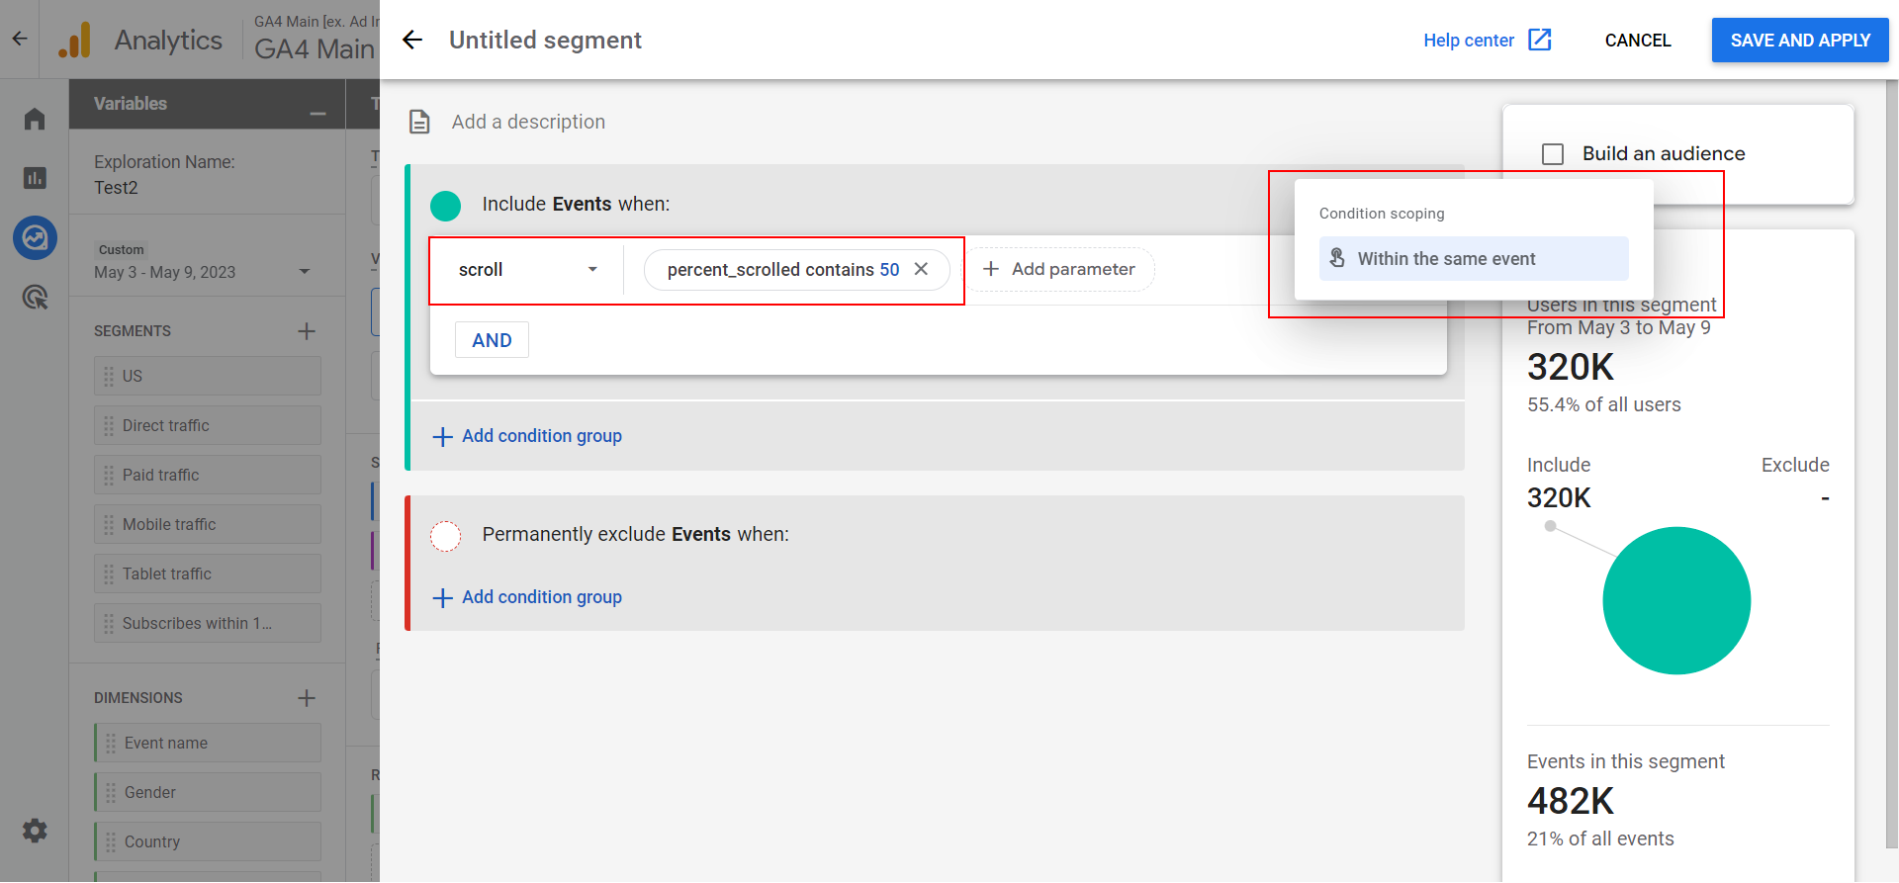1899x883 pixels.
Task: Enable the Build an audience checkbox
Action: [x=1553, y=154]
